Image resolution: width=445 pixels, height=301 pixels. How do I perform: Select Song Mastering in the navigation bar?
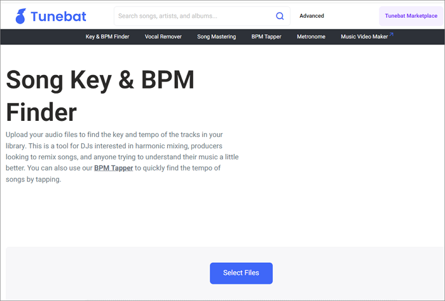pos(216,37)
